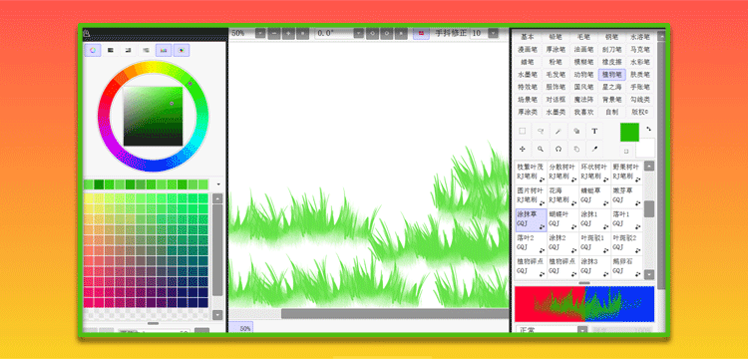Viewport: 748px width, 359px height.
Task: Select the 环状树叶 brush
Action: 594,173
